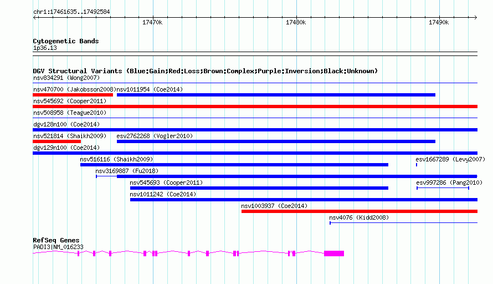Click the nsv3169887 (Fu2018) variant label
This screenshot has width=493, height=284.
[127, 171]
